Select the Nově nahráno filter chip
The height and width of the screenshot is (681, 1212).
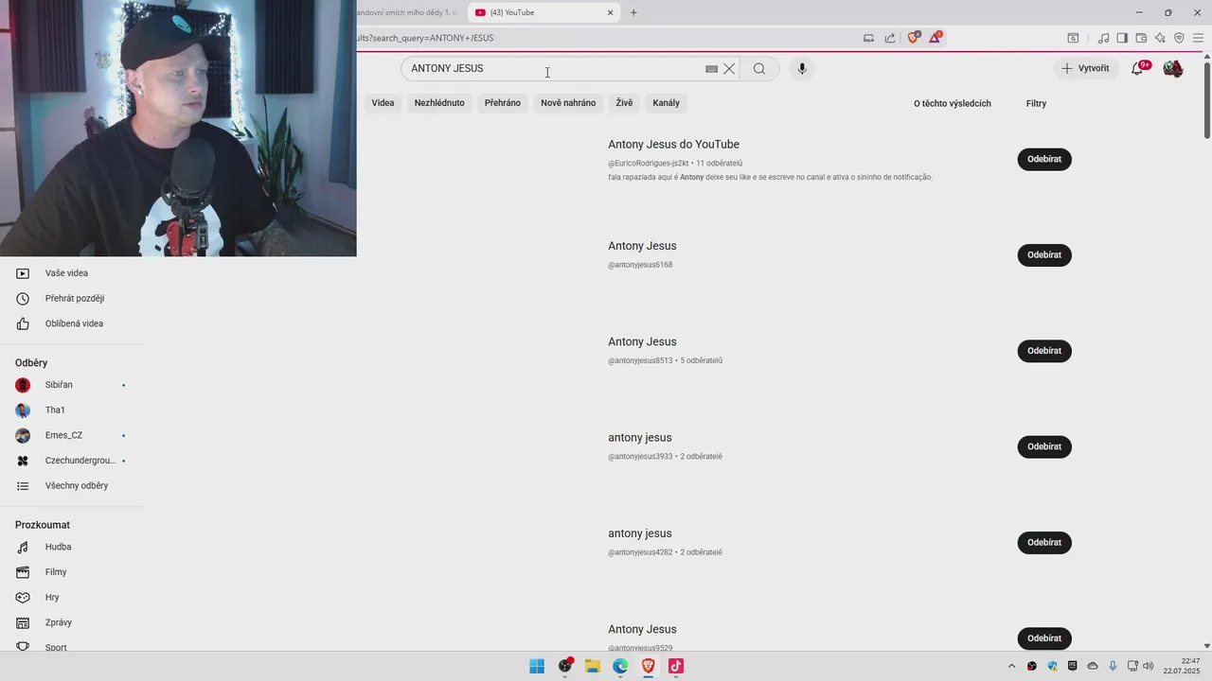(568, 103)
